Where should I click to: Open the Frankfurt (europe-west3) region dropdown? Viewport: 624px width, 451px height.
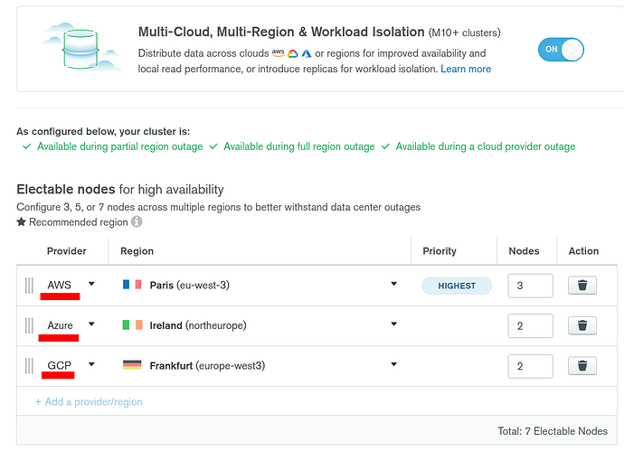[x=260, y=365]
